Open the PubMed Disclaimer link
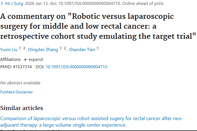The image size is (197, 131). click(x=17, y=92)
